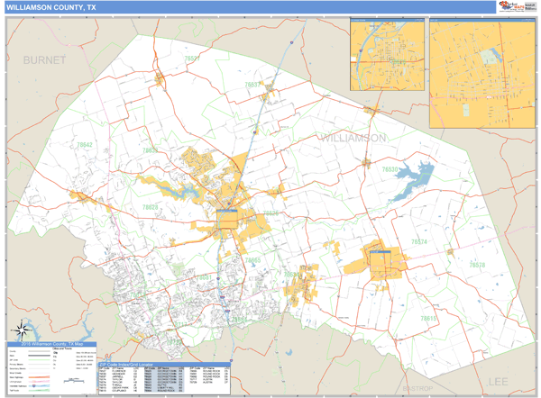Click the 2015 Williamson County, TX Map legend header
541x398 pixels.
coord(51,344)
